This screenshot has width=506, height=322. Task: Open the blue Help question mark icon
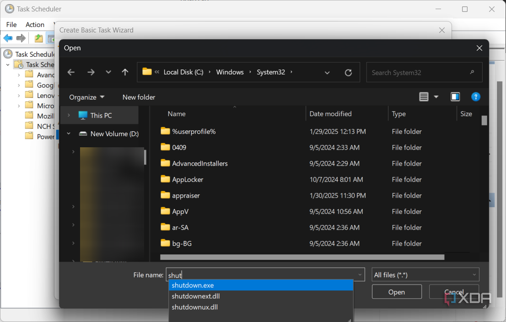tap(475, 97)
